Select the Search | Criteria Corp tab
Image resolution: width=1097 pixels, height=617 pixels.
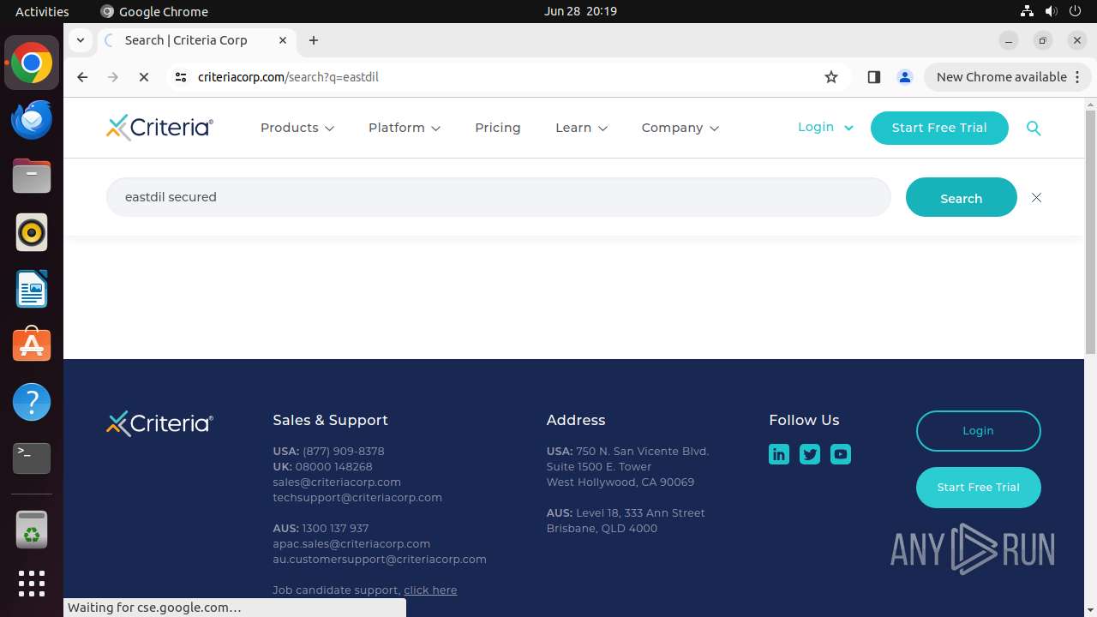tap(195, 40)
